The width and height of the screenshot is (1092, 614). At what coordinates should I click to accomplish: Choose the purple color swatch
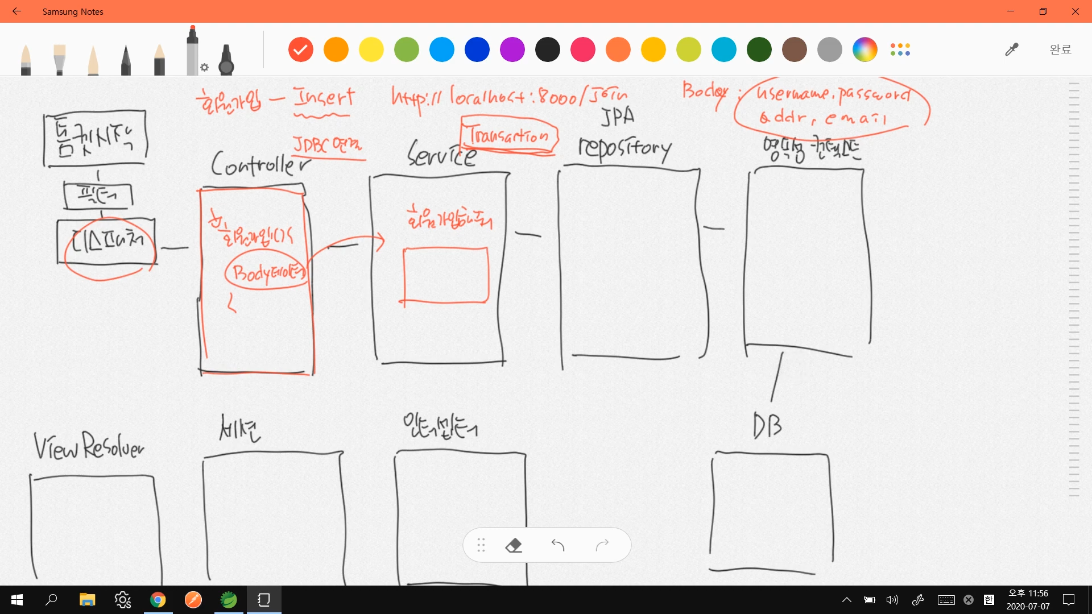click(512, 50)
